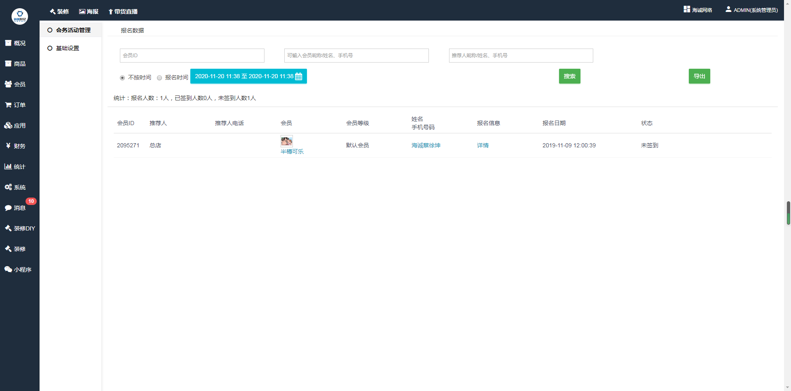Screen dimensions: 791x391
Task: Open the 财务 yen icon in the sidebar
Action: 8,146
